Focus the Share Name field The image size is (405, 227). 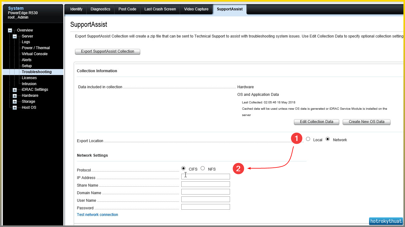(x=206, y=184)
